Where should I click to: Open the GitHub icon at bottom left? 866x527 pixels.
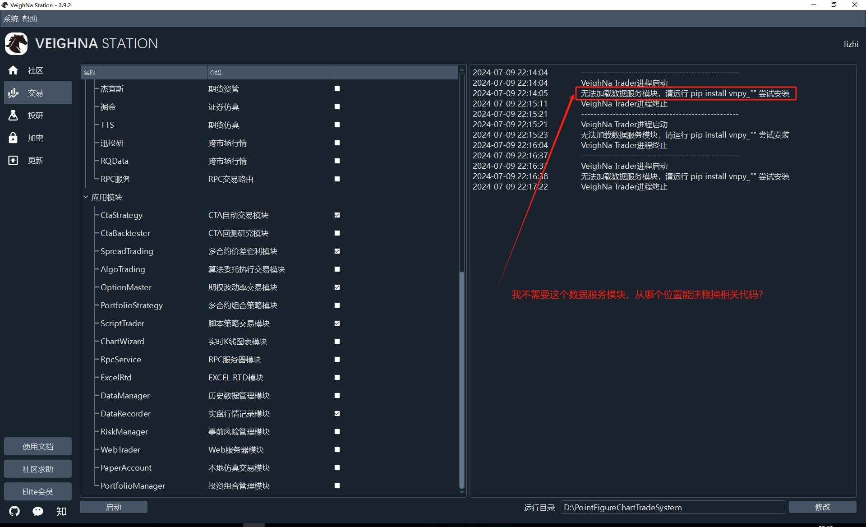14,511
